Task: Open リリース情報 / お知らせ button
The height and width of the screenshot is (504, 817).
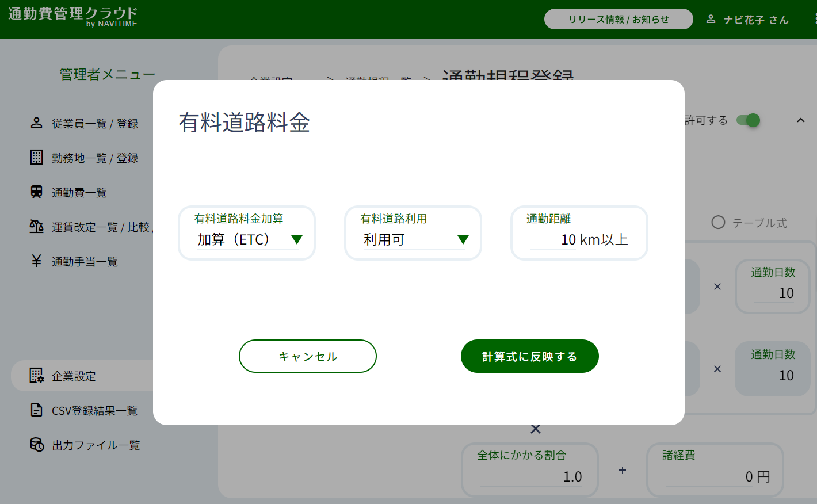Action: [x=619, y=19]
